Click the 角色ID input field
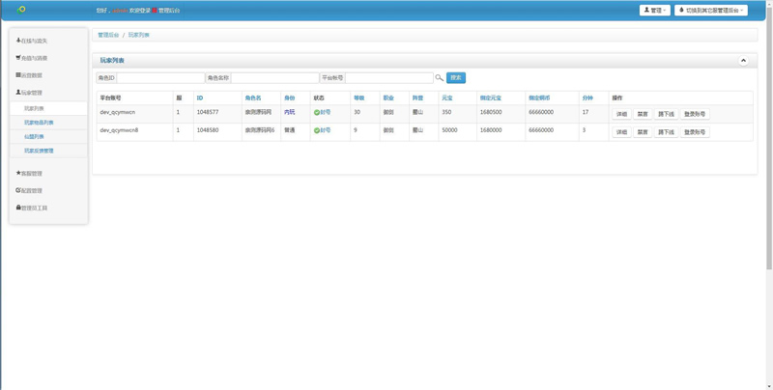The height and width of the screenshot is (390, 773). (x=160, y=78)
